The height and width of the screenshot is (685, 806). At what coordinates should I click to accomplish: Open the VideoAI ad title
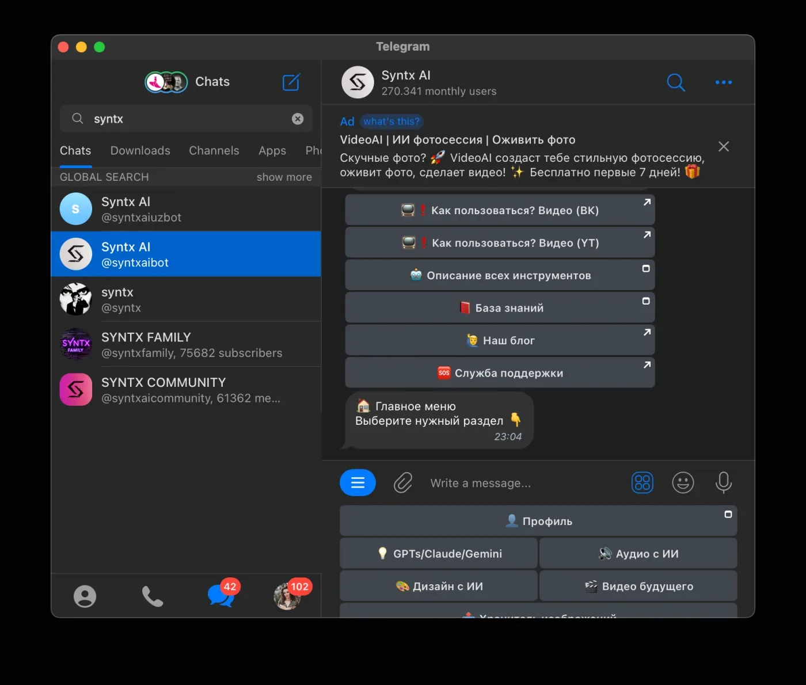click(x=458, y=140)
